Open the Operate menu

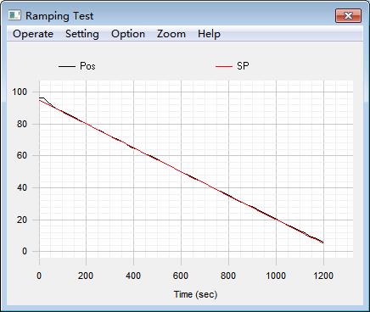click(x=33, y=34)
